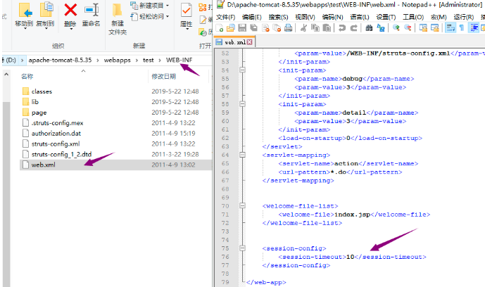485x287 pixels.
Task: Collapse the welcome-file-list fold at line 70
Action: (242, 205)
